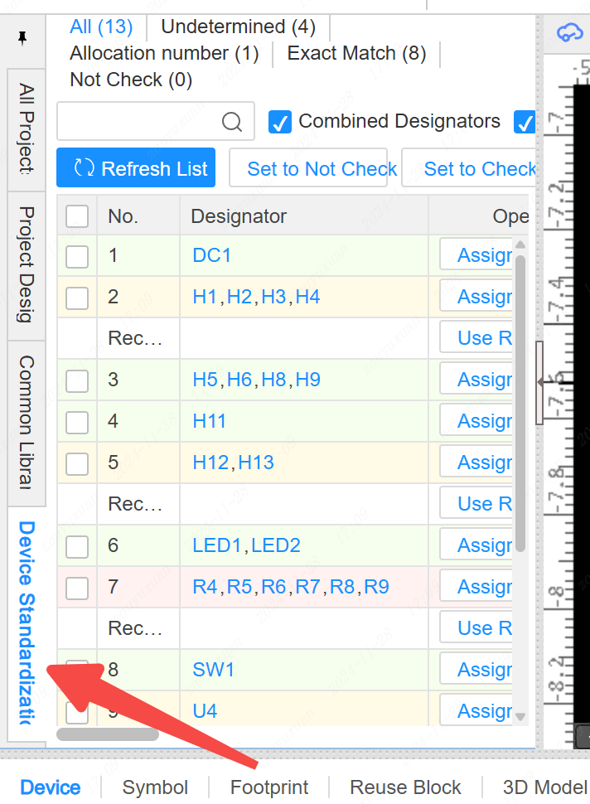Click the search magnifier icon
The height and width of the screenshot is (804, 590).
tap(232, 123)
